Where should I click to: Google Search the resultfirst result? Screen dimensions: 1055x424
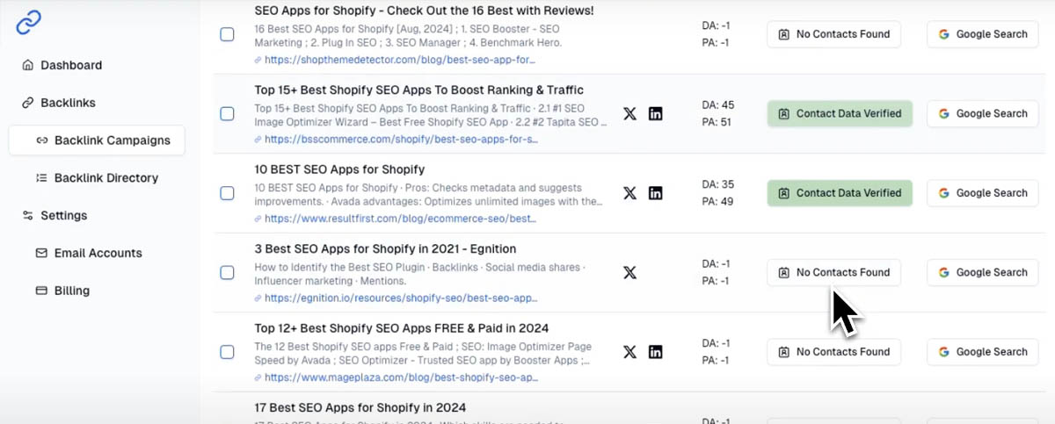pyautogui.click(x=982, y=193)
